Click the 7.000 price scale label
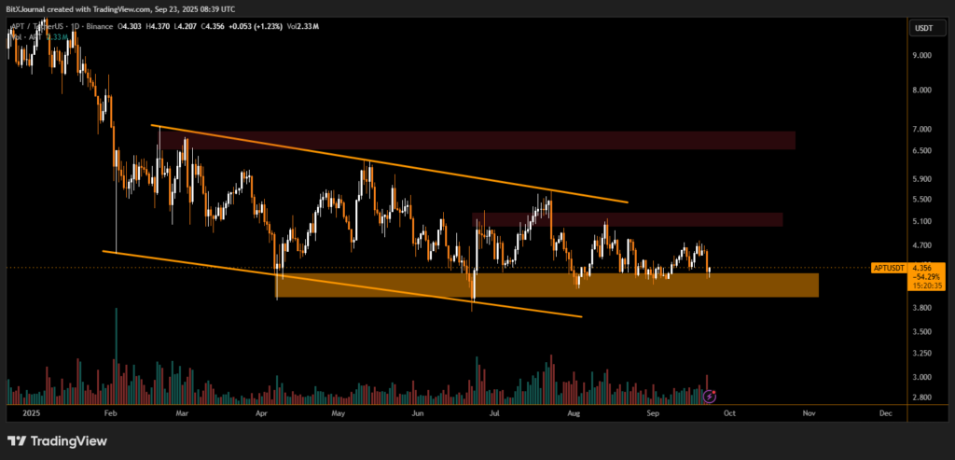The height and width of the screenshot is (460, 955). pos(922,129)
